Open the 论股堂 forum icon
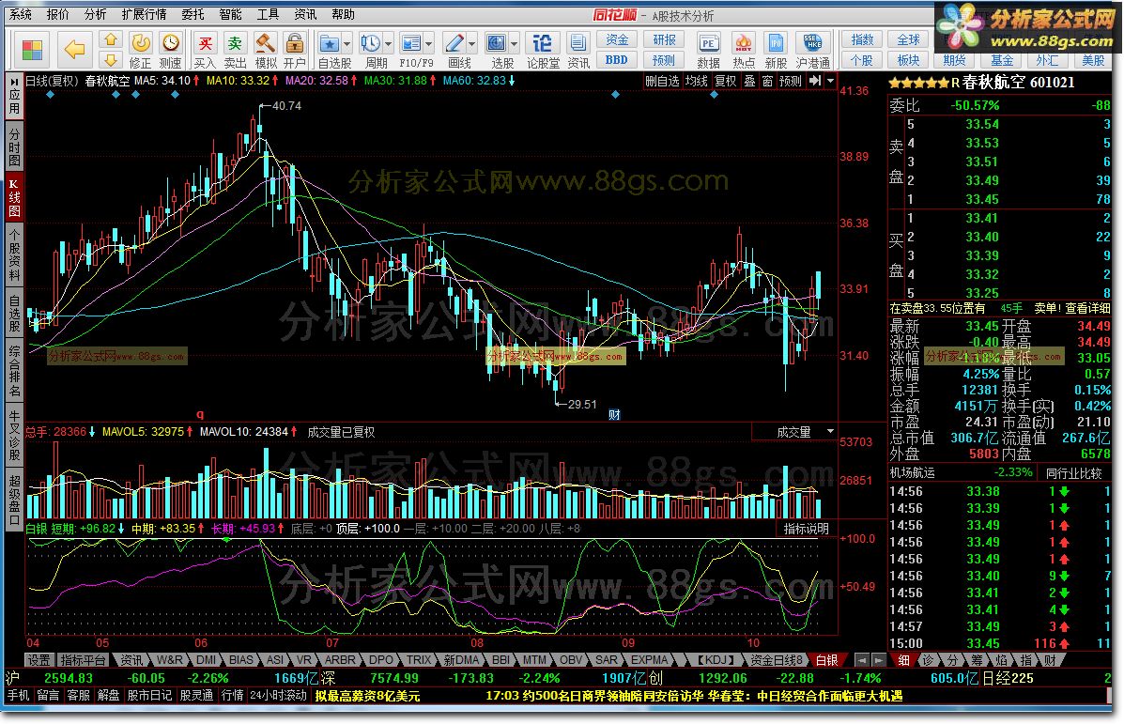Screen dimensions: 1124x724 pyautogui.click(x=543, y=44)
